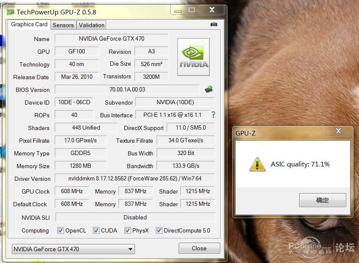Click the Technology value 40 nm
Image resolution: width=359 pixels, height=263 pixels.
tap(77, 64)
